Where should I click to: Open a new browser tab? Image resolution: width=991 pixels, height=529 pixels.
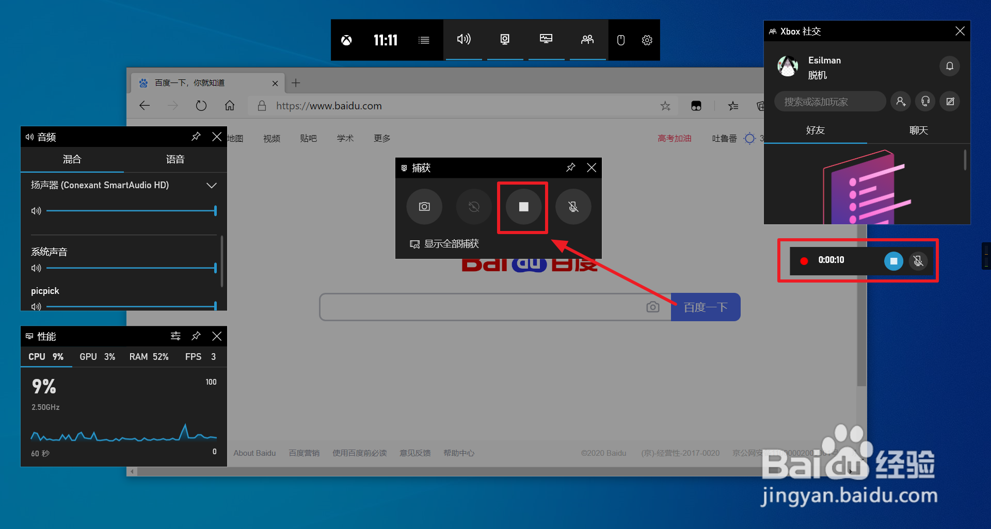click(x=296, y=83)
